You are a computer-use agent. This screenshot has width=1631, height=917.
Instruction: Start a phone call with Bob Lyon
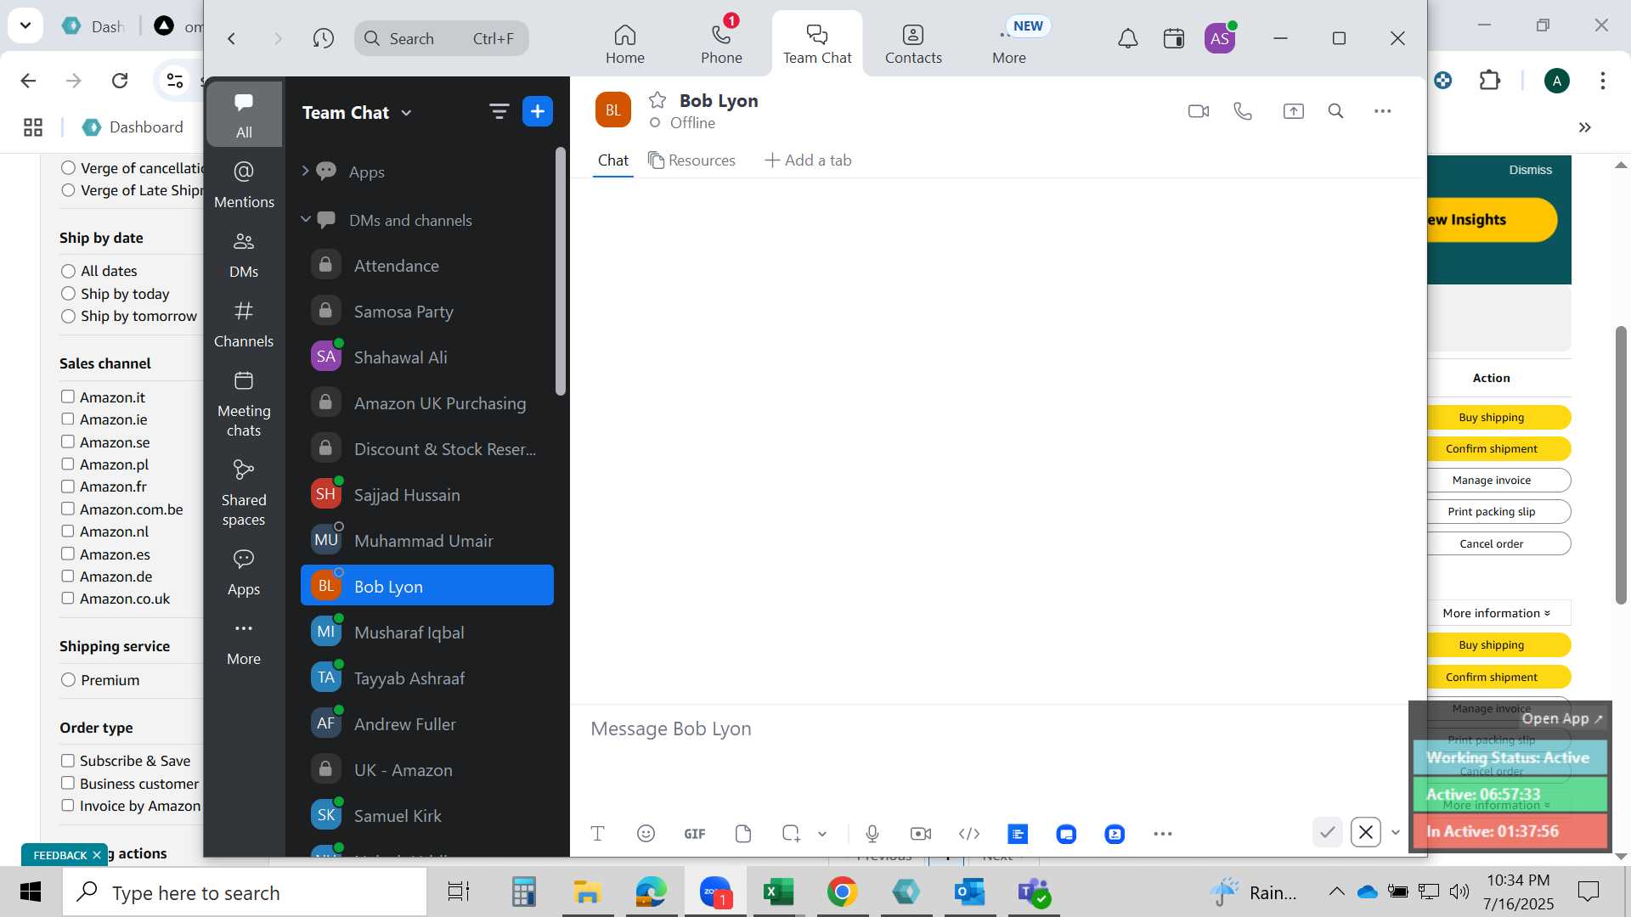coord(1243,111)
